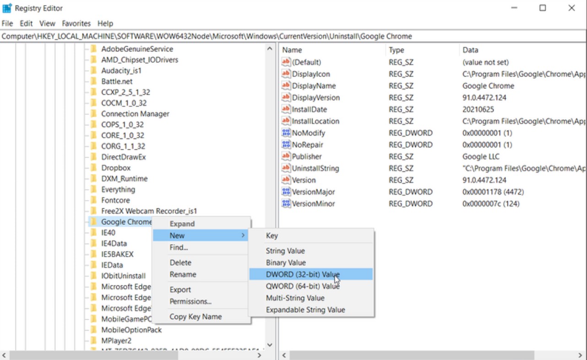Click the NoRepair DWORD value icon

click(286, 145)
